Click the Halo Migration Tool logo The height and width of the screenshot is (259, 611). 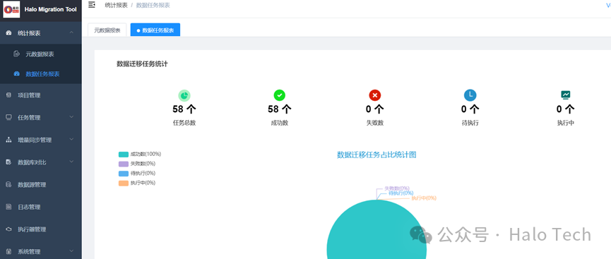tap(11, 9)
